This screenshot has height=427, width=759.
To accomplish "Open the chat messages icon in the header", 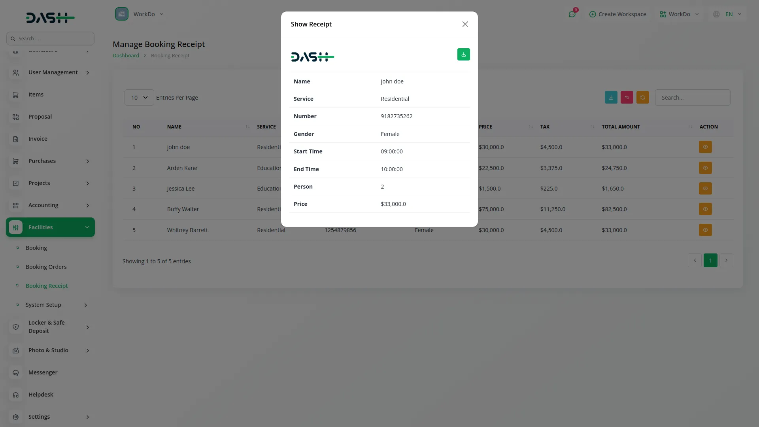I will click(572, 14).
